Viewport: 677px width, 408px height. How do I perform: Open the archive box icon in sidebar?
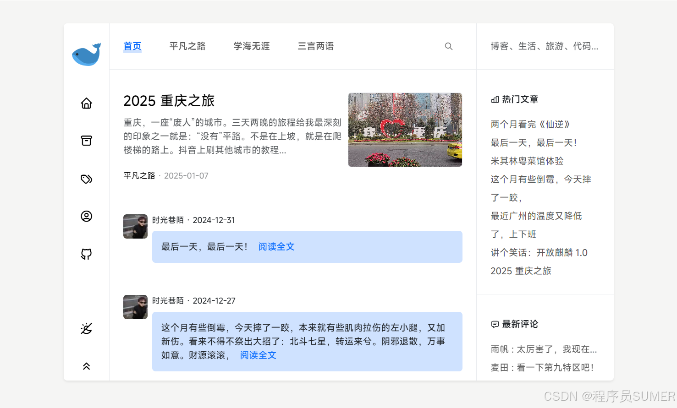coord(86,141)
